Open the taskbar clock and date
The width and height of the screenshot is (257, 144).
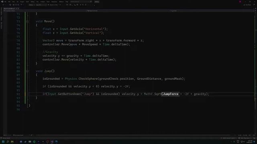coord(250,142)
